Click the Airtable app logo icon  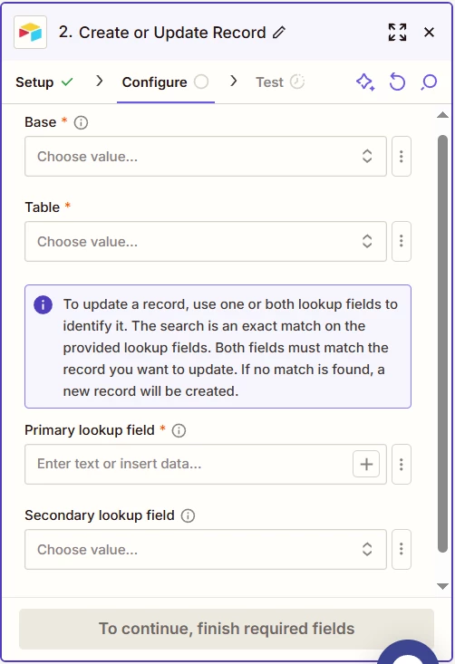point(30,33)
